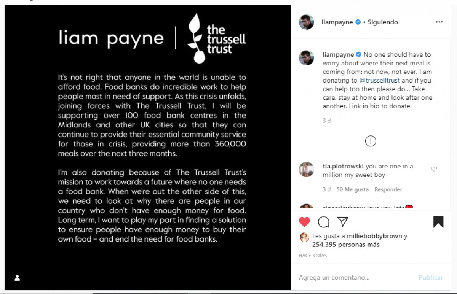
Task: Open the comment speech bubble icon
Action: (324, 222)
